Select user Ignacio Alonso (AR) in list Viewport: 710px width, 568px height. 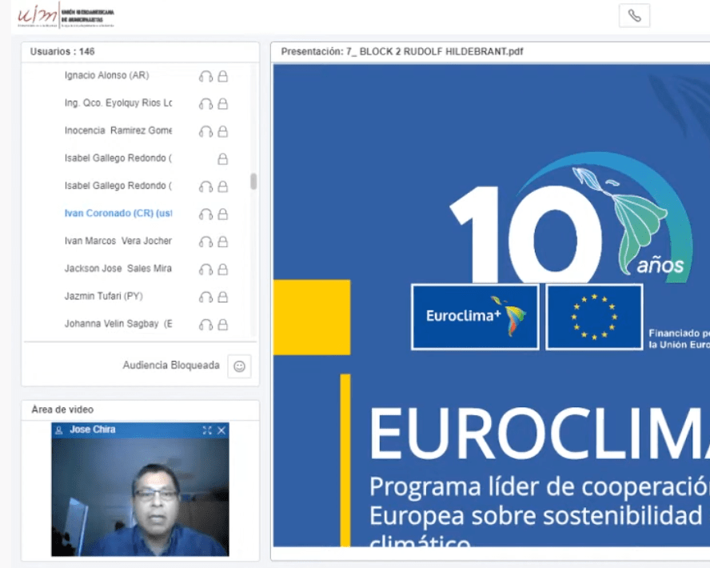[107, 76]
